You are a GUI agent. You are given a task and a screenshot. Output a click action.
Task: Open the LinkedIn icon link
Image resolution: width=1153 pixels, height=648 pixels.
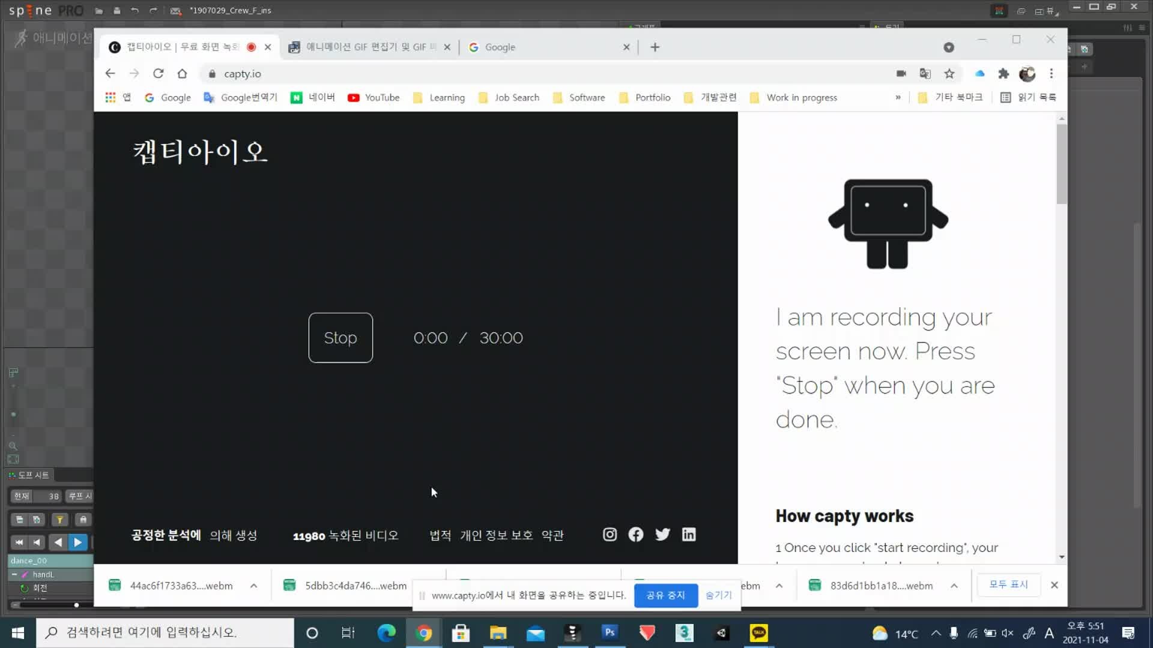(x=689, y=535)
